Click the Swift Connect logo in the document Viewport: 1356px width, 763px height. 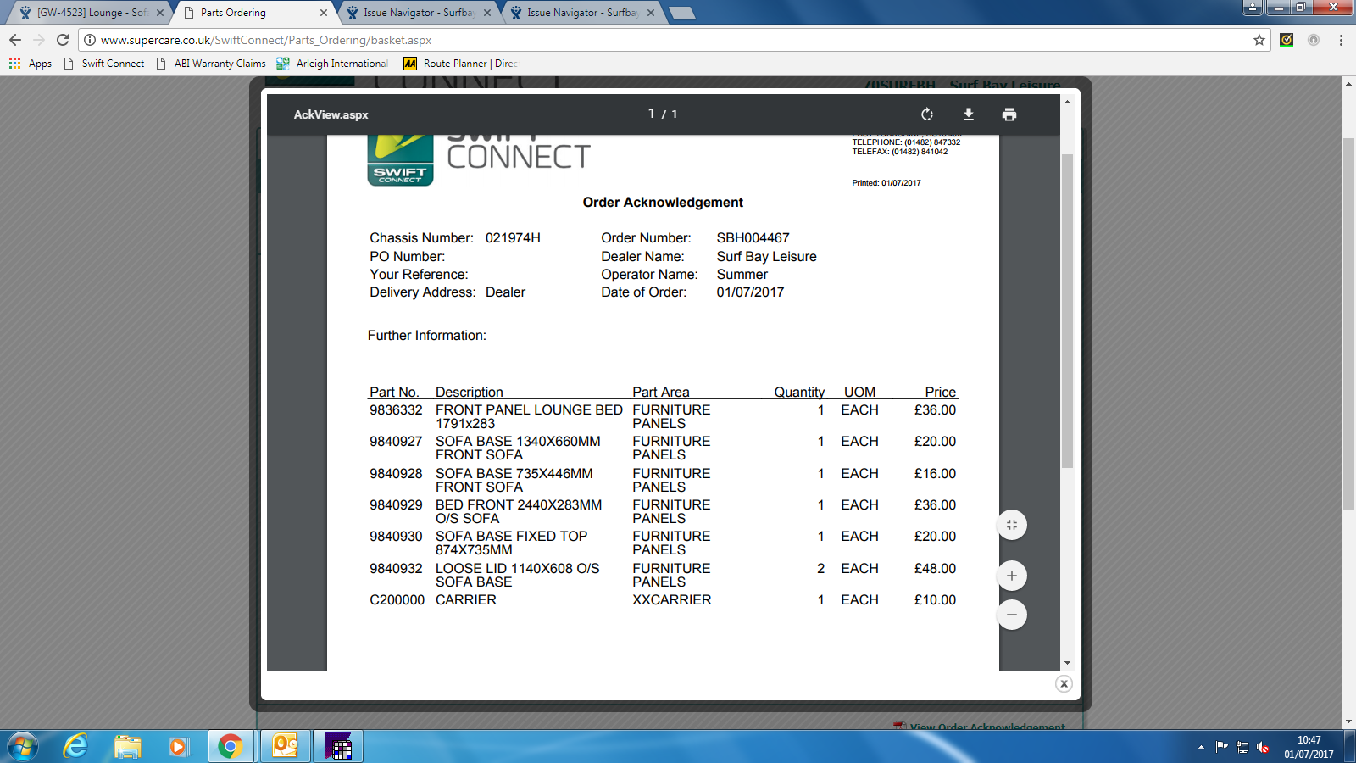[x=401, y=161]
